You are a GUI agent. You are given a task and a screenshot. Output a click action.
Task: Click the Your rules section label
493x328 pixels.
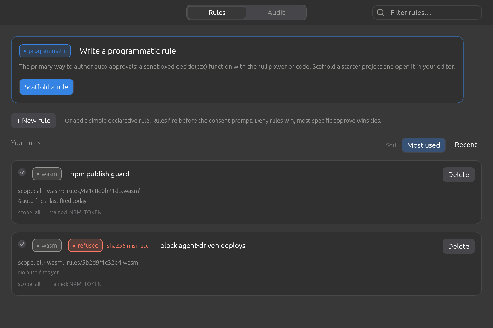pos(26,143)
